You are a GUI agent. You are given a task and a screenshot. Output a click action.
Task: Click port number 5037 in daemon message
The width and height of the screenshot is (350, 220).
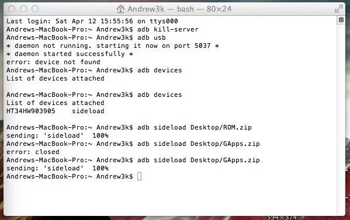202,46
